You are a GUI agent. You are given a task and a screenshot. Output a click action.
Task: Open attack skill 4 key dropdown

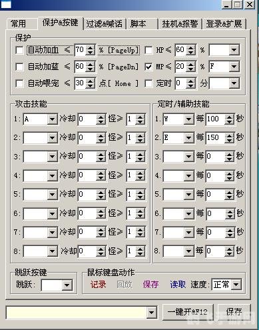pyautogui.click(x=53, y=175)
